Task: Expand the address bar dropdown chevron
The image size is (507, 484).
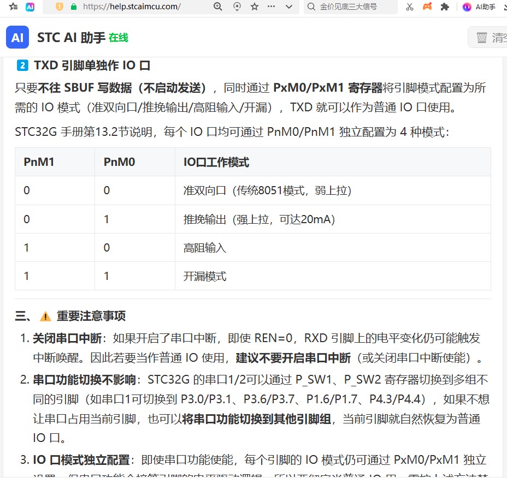Action: (289, 7)
